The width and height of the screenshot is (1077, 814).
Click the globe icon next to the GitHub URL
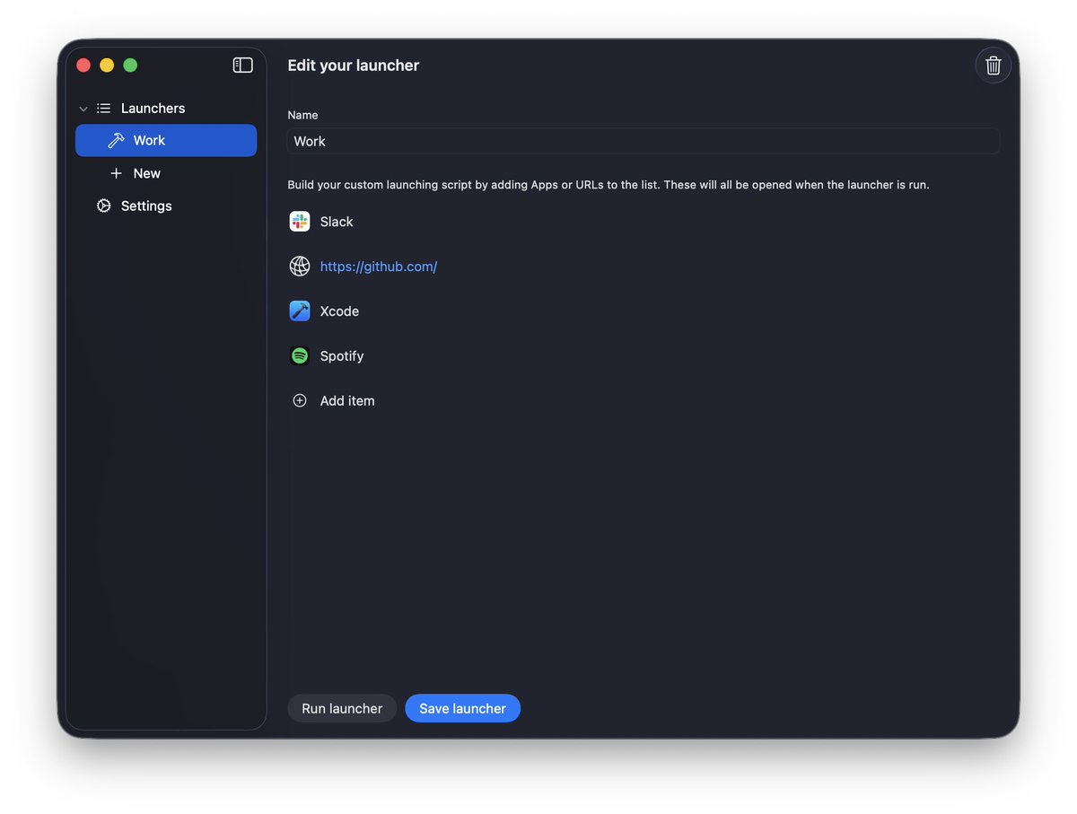(x=300, y=266)
